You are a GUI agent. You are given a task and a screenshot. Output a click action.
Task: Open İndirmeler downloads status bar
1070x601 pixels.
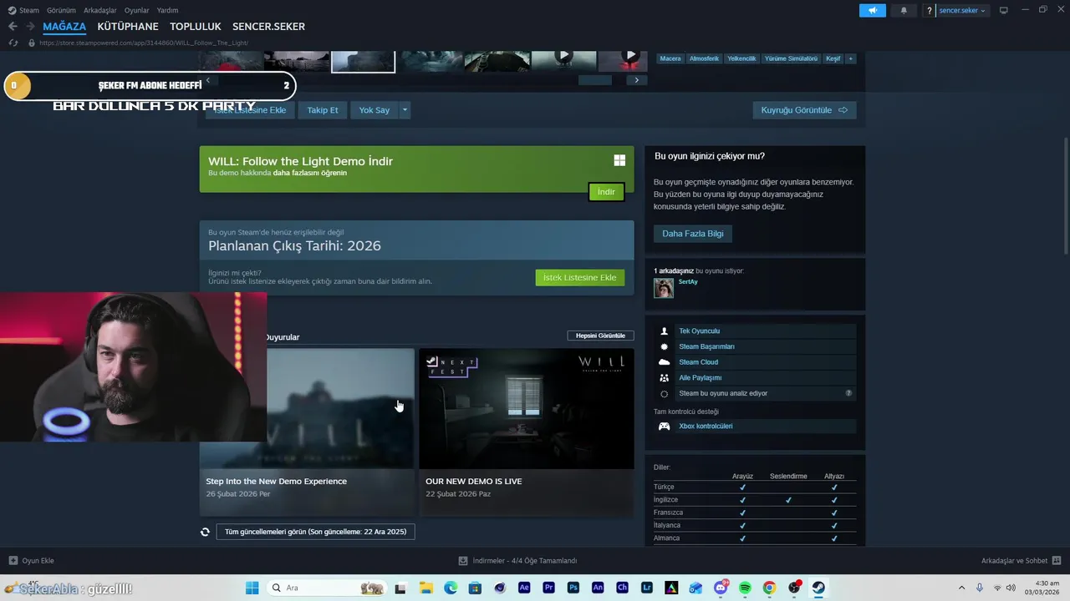point(518,560)
